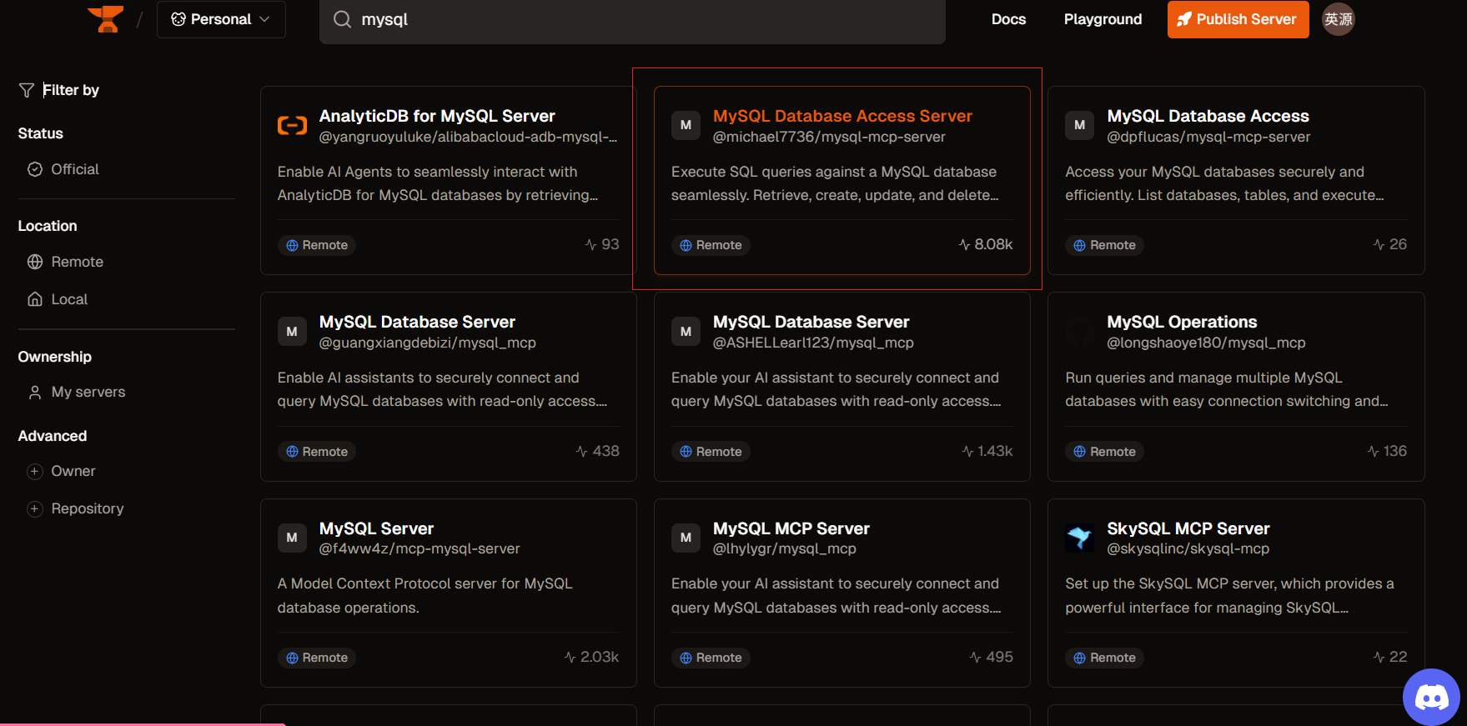Image resolution: width=1467 pixels, height=726 pixels.
Task: Open SkySQL MCP Server title
Action: coord(1188,528)
